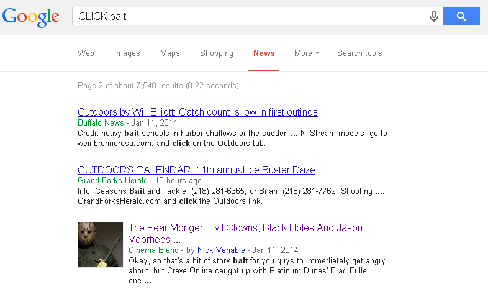Click the Google logo
The image size is (488, 302).
coord(31,17)
